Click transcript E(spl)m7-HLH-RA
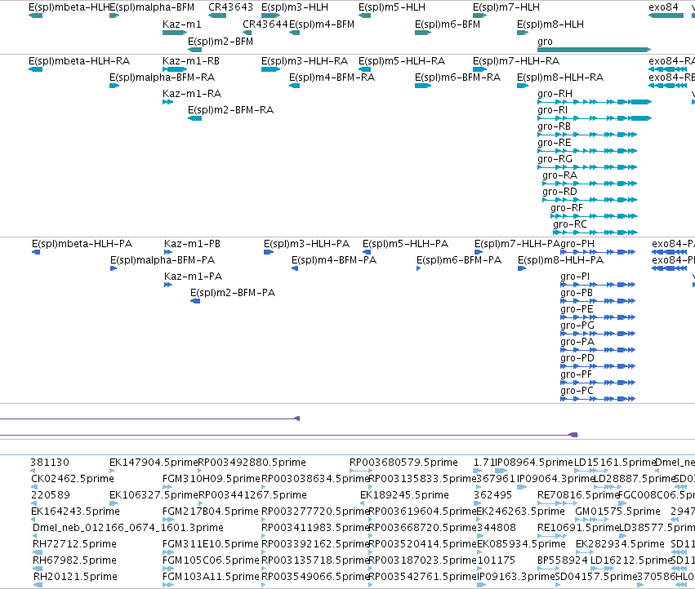Image resolution: width=695 pixels, height=589 pixels. click(516, 60)
